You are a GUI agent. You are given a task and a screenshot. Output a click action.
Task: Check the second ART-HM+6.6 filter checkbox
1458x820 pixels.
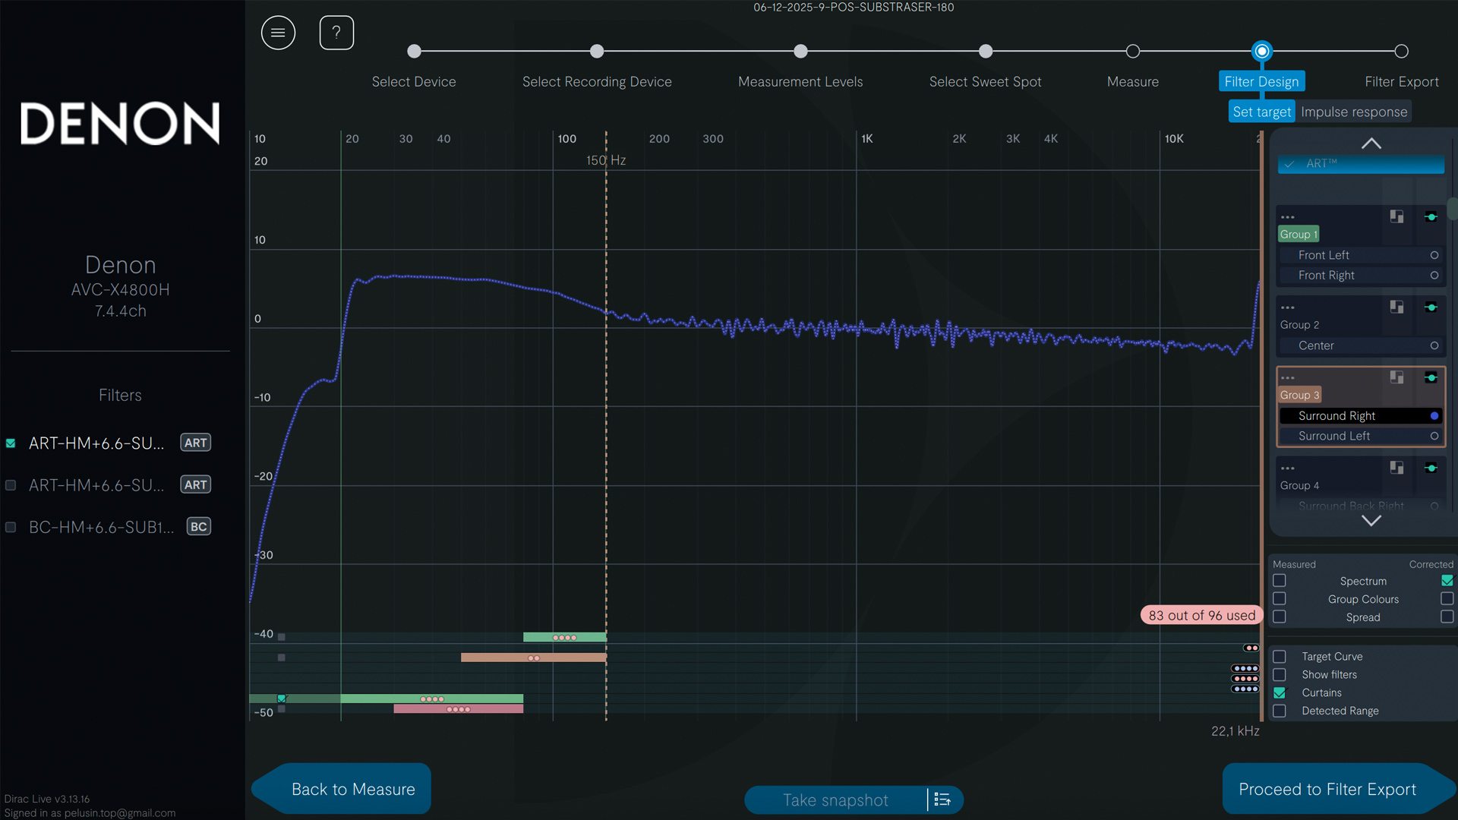pyautogui.click(x=11, y=485)
